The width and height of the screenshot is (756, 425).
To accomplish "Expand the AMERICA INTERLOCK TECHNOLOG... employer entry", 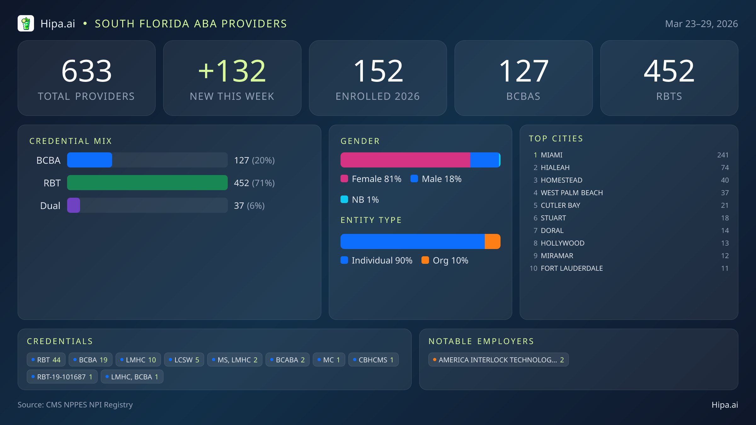I will coord(498,359).
